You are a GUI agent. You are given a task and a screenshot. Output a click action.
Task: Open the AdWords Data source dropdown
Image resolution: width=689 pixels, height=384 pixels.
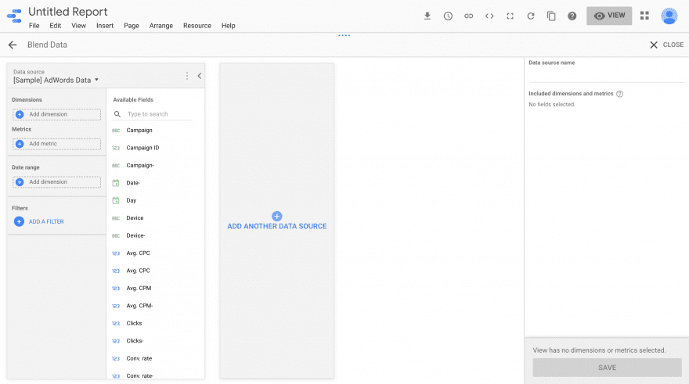[x=56, y=81]
